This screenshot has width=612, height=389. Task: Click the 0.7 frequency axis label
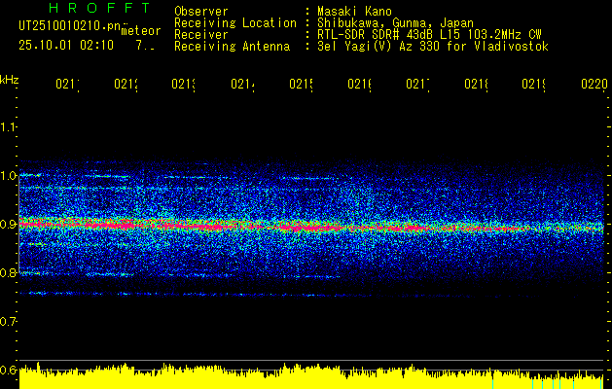[x=8, y=322]
